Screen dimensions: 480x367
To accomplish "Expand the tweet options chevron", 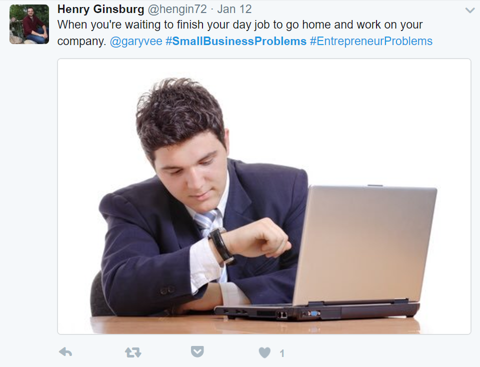I will (x=470, y=11).
